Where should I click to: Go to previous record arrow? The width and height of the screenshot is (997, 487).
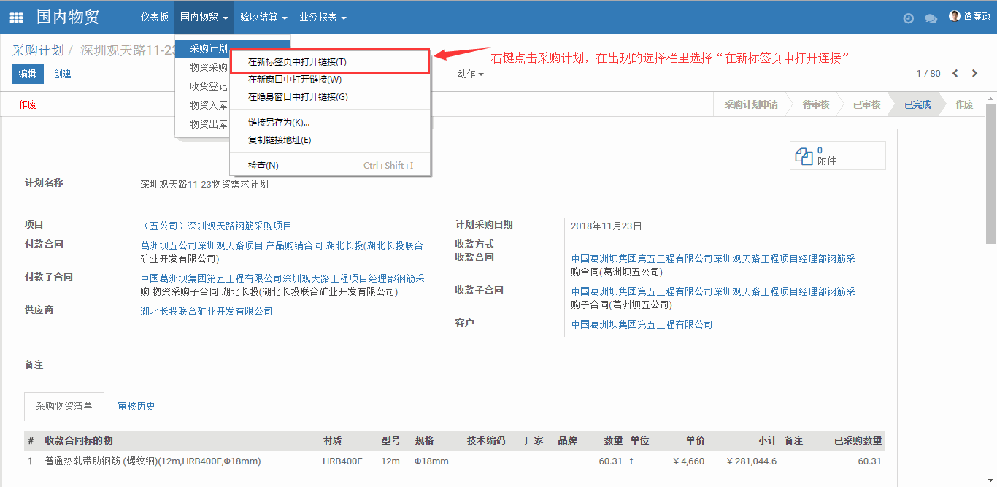(x=955, y=73)
